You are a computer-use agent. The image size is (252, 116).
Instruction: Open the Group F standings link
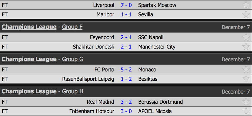[x=72, y=27]
